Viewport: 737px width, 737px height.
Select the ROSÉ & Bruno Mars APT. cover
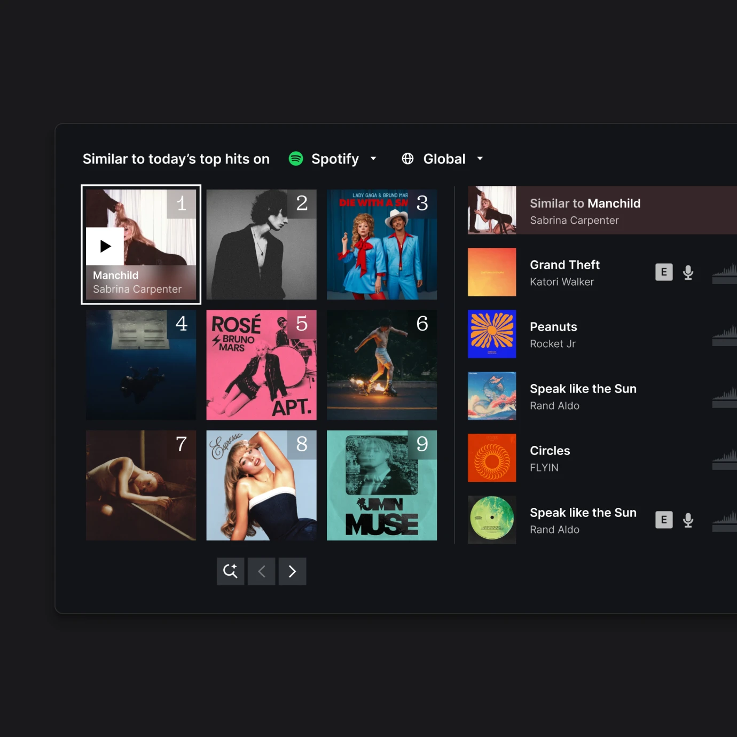pos(261,365)
